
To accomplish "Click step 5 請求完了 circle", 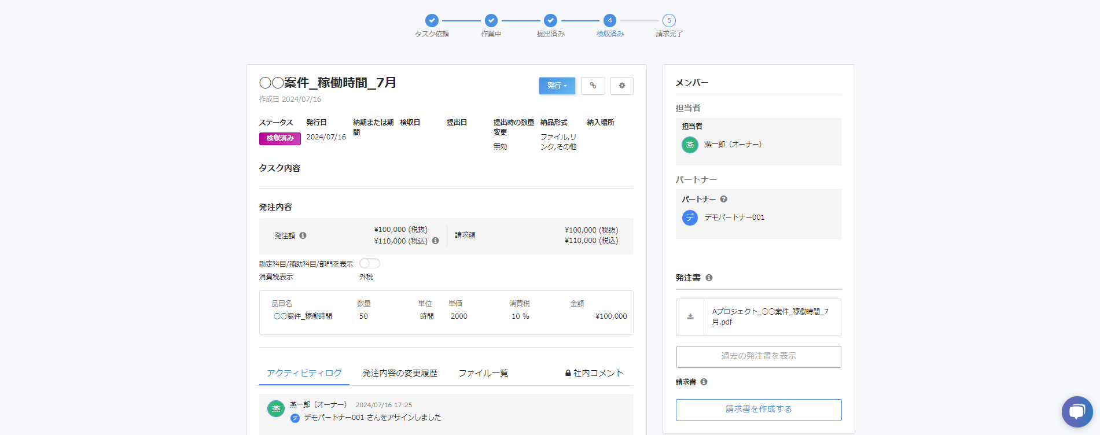I will click(x=669, y=20).
